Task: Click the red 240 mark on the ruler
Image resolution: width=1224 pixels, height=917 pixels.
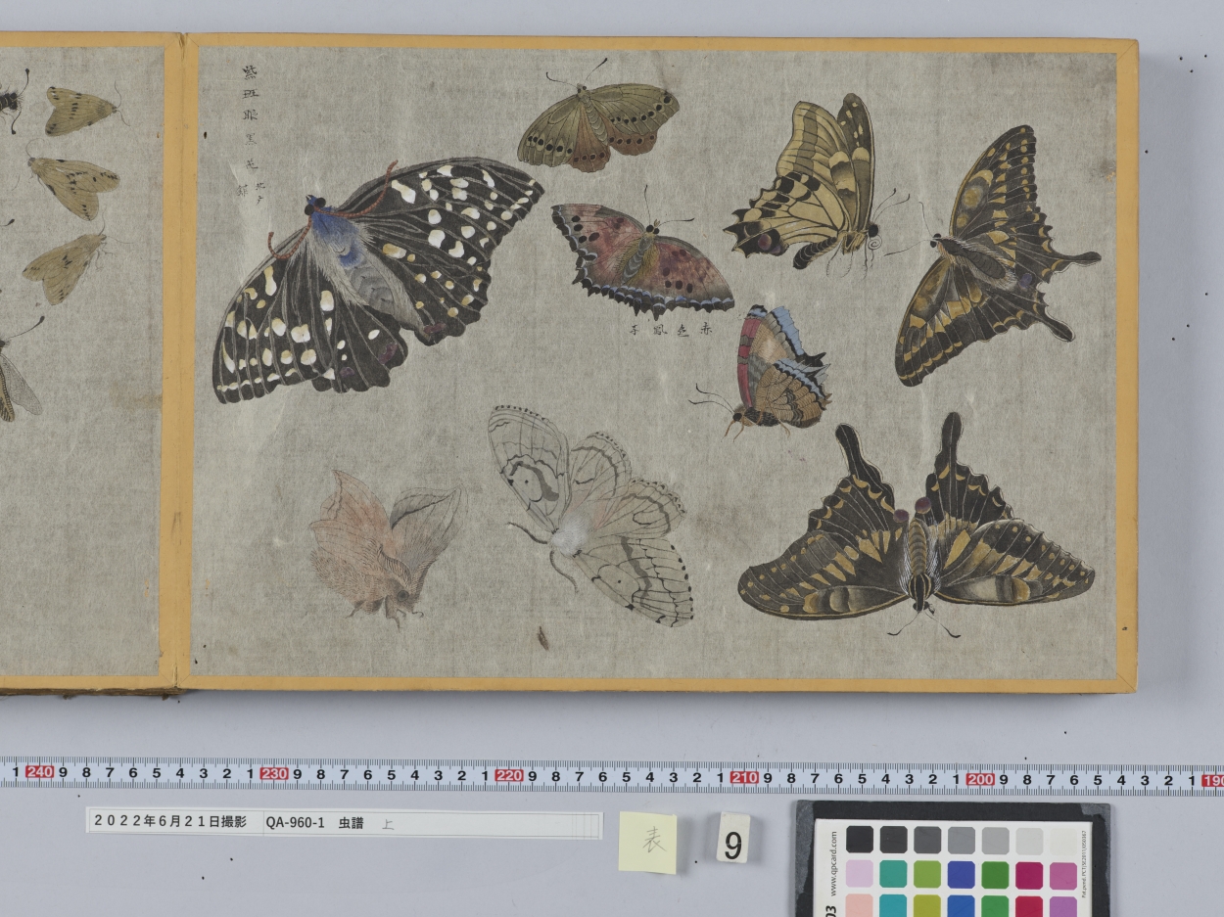Action: pos(39,772)
